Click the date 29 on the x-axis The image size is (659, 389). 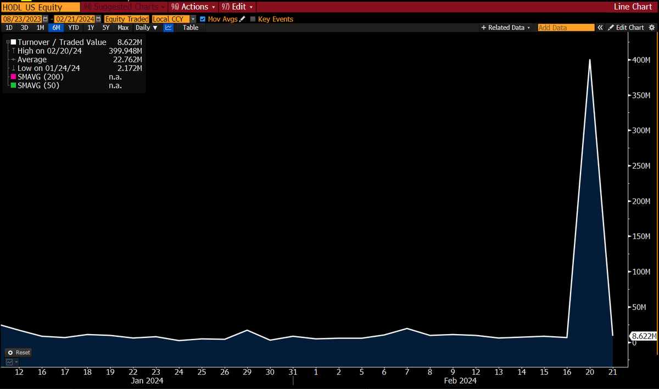click(247, 372)
